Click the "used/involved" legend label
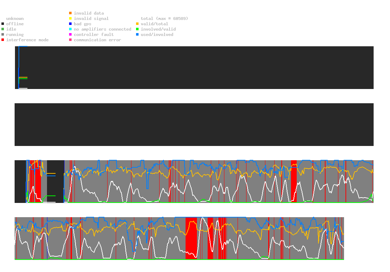Screen dimensions: 390x272 point(157,35)
